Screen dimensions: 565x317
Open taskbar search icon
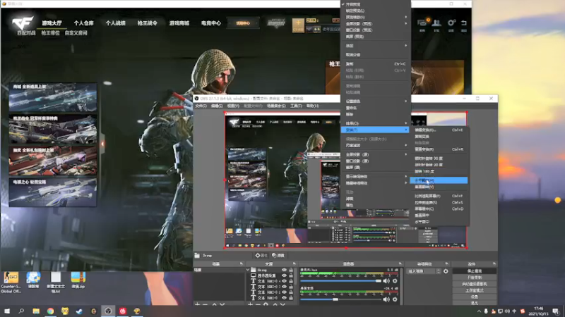coord(21,311)
